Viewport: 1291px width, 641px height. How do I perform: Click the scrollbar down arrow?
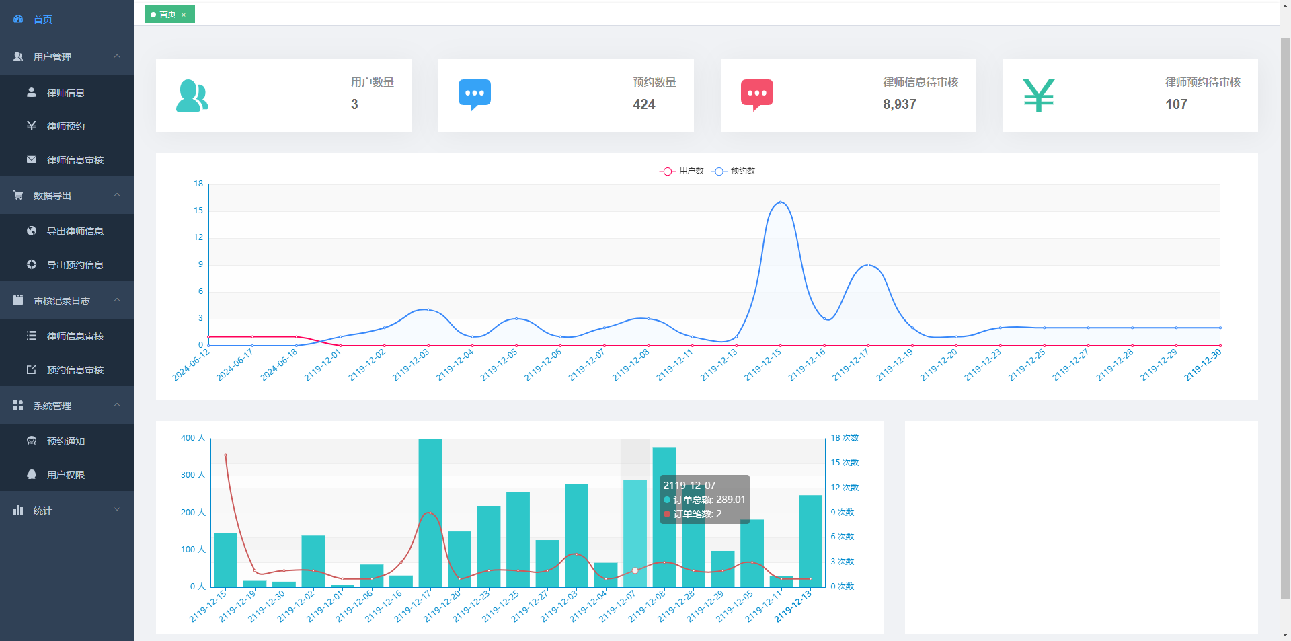[1285, 634]
